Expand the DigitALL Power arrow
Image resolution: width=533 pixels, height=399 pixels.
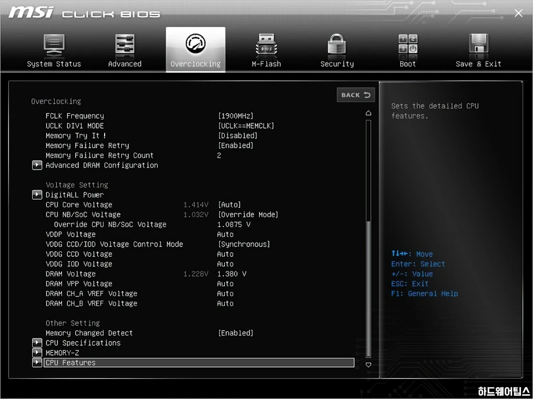[37, 195]
